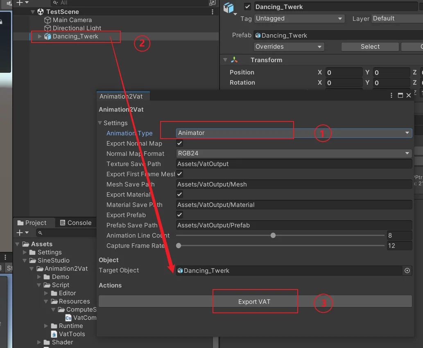Screen dimensions: 423x348
Task: Disable the Export Prefab checkbox
Action: (179, 215)
